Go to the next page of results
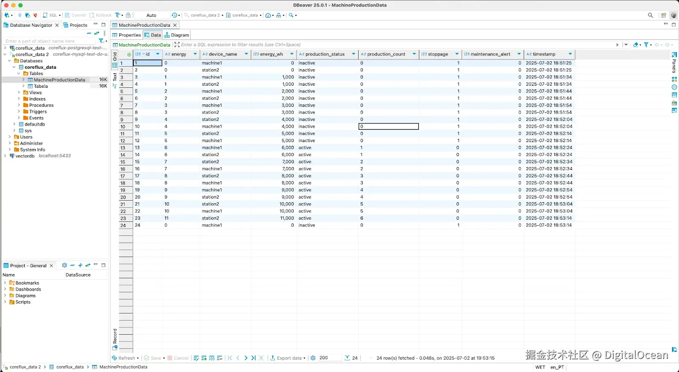Image resolution: width=679 pixels, height=372 pixels. tap(246, 358)
